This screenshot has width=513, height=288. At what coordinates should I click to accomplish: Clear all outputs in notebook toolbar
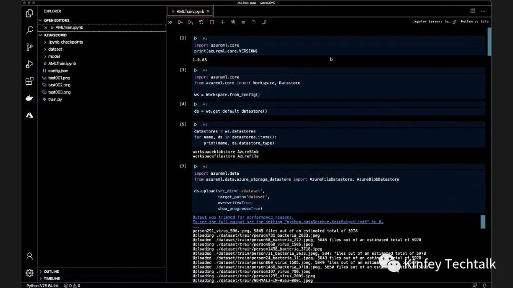pyautogui.click(x=233, y=22)
